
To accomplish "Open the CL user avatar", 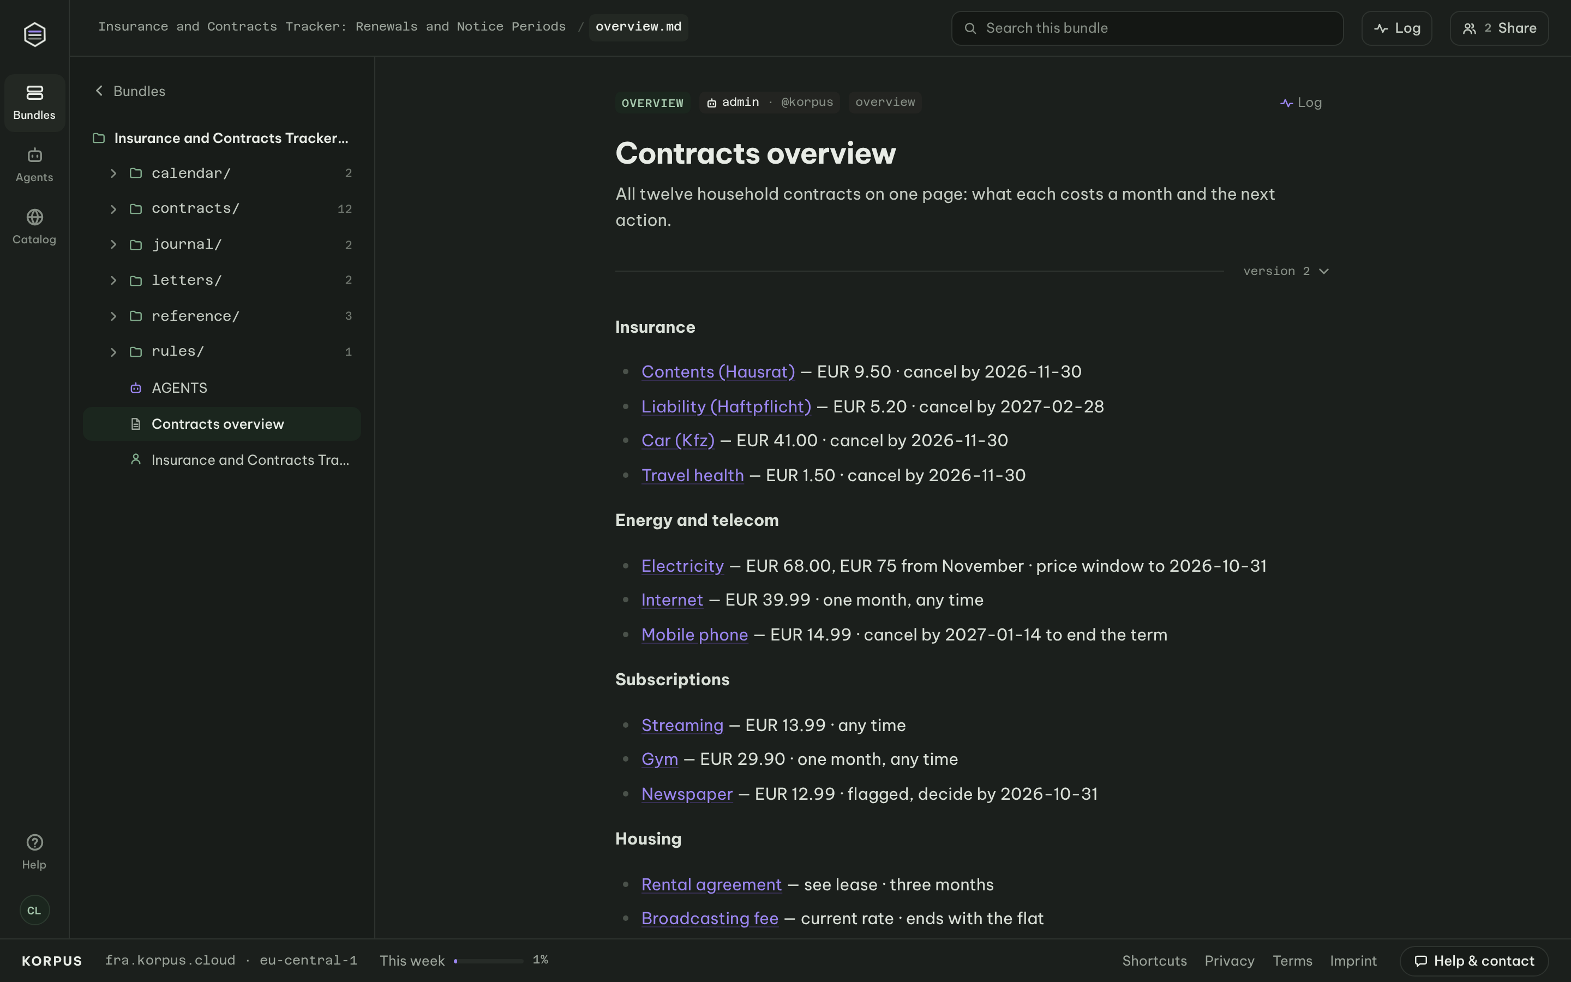I will point(34,910).
